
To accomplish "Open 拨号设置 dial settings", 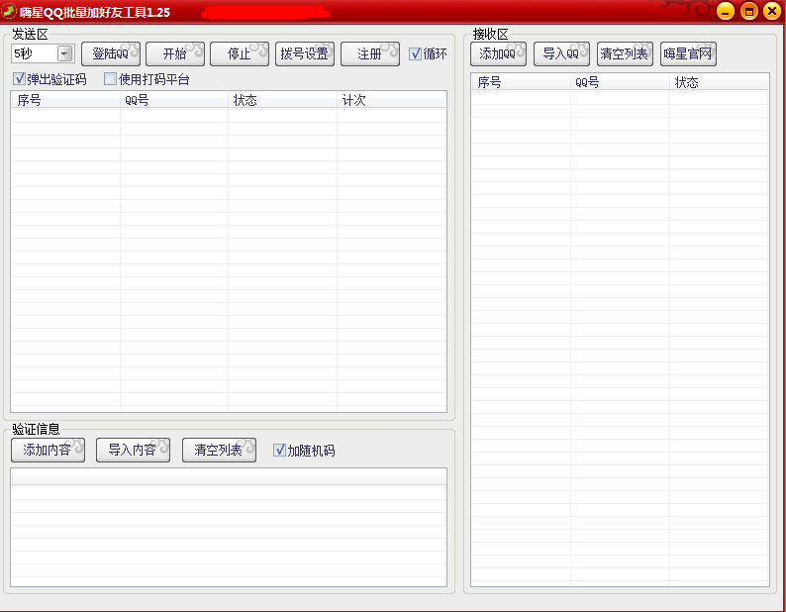I will pyautogui.click(x=305, y=53).
